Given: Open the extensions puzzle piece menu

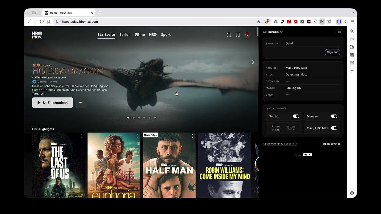Looking at the screenshot, I should [316, 22].
